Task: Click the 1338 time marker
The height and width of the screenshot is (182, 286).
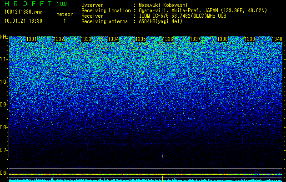Action: [222, 39]
